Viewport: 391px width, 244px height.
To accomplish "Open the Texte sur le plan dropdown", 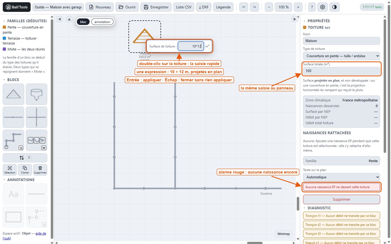I will (342, 177).
